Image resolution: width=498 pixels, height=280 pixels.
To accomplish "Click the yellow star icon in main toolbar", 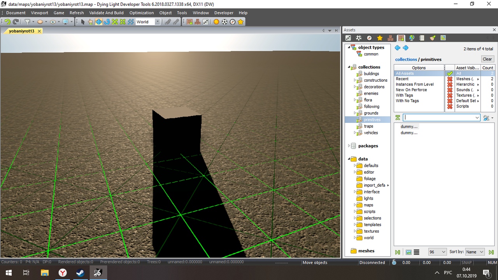I will click(x=241, y=22).
